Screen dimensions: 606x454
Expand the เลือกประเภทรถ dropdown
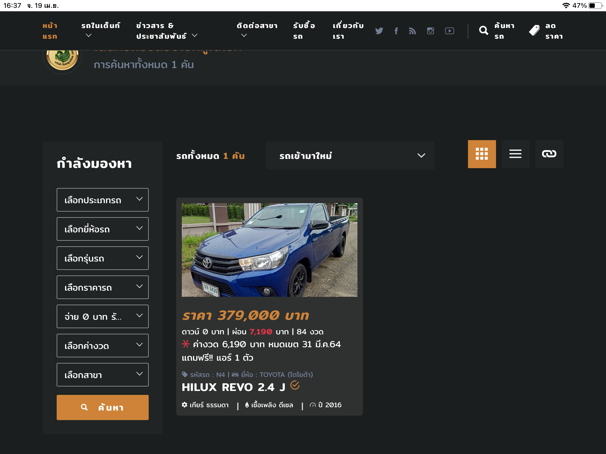coord(102,200)
